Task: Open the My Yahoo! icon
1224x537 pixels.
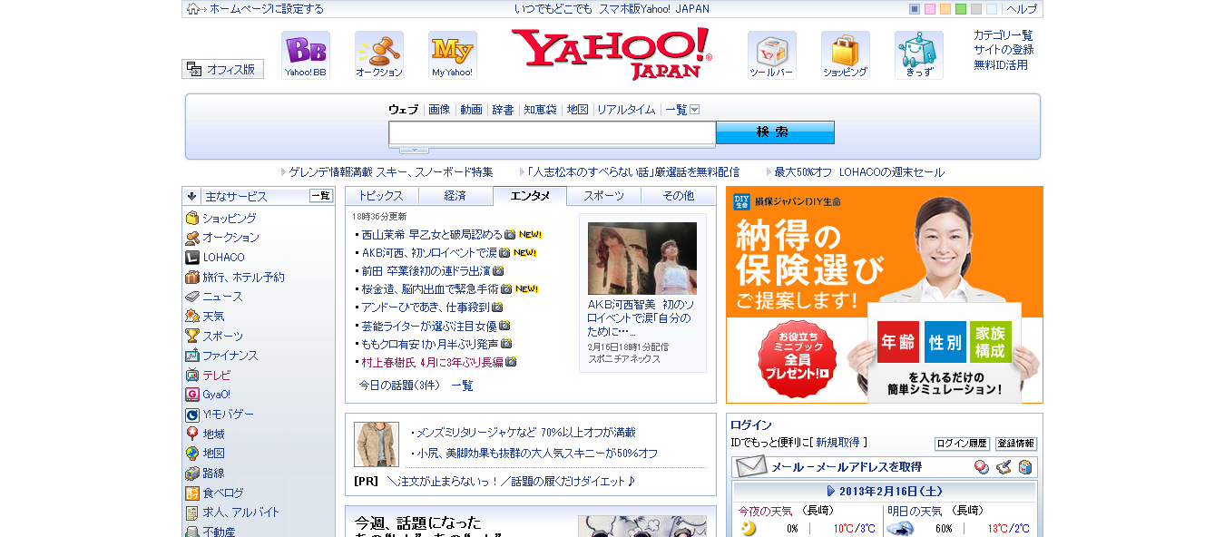Action: (453, 55)
